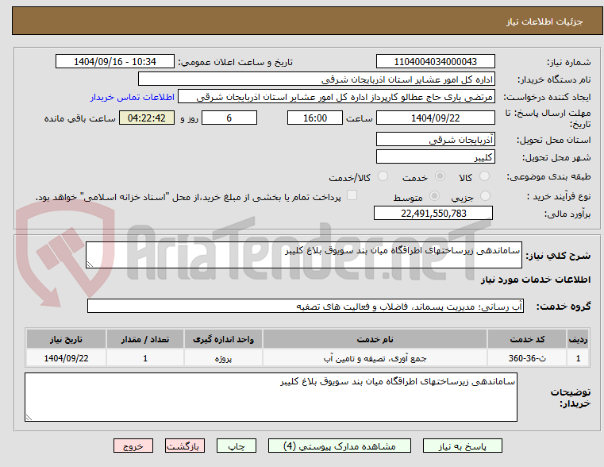Click the تعداد / مقدار column header
The height and width of the screenshot is (467, 604).
point(145,339)
